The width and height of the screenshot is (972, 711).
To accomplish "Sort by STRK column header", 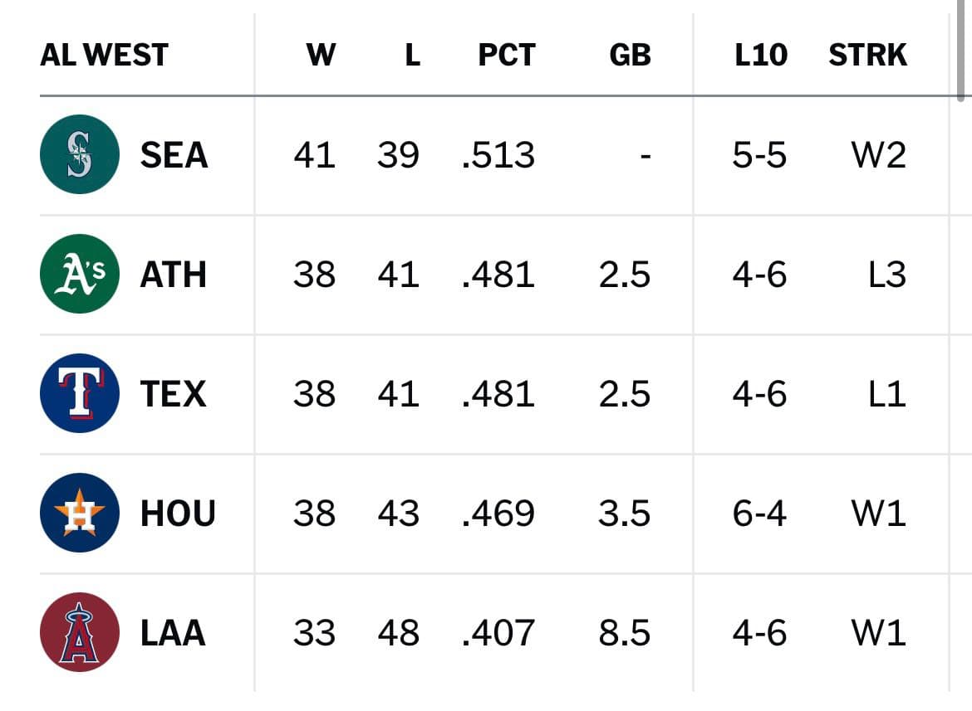I will click(868, 55).
